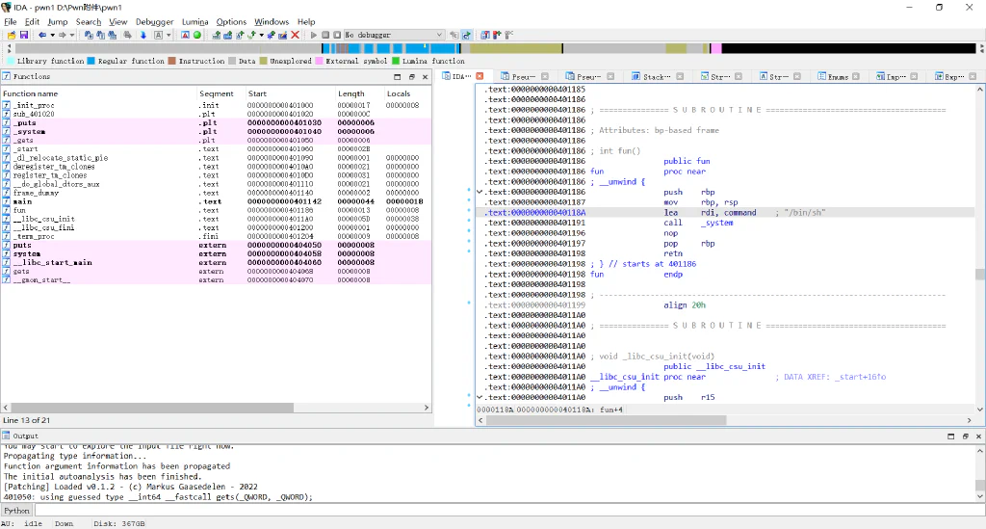Click the boxed letter A toolbar icon

[x=159, y=36]
